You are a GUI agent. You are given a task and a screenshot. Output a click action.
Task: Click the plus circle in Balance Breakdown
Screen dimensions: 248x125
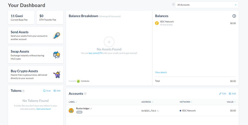(x=109, y=42)
